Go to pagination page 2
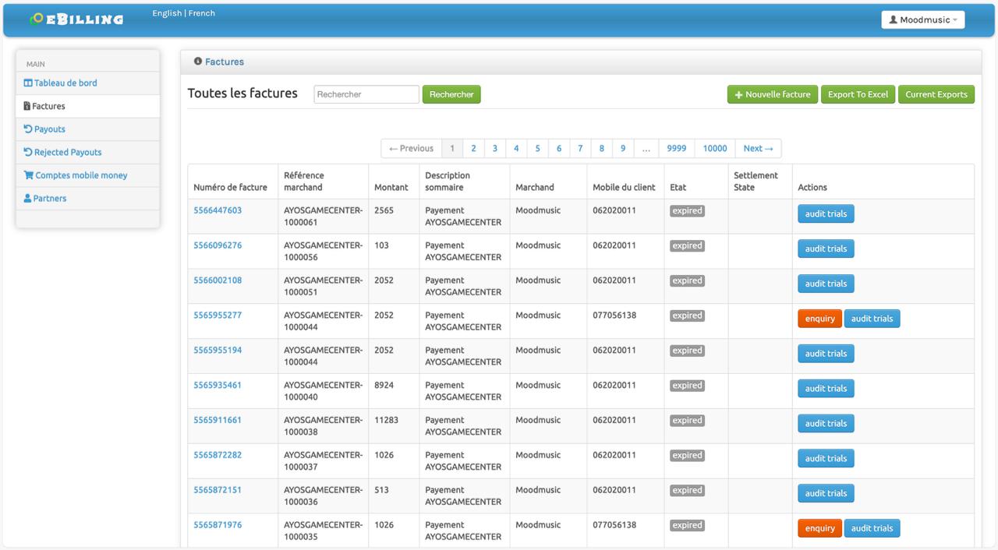 [x=473, y=149]
